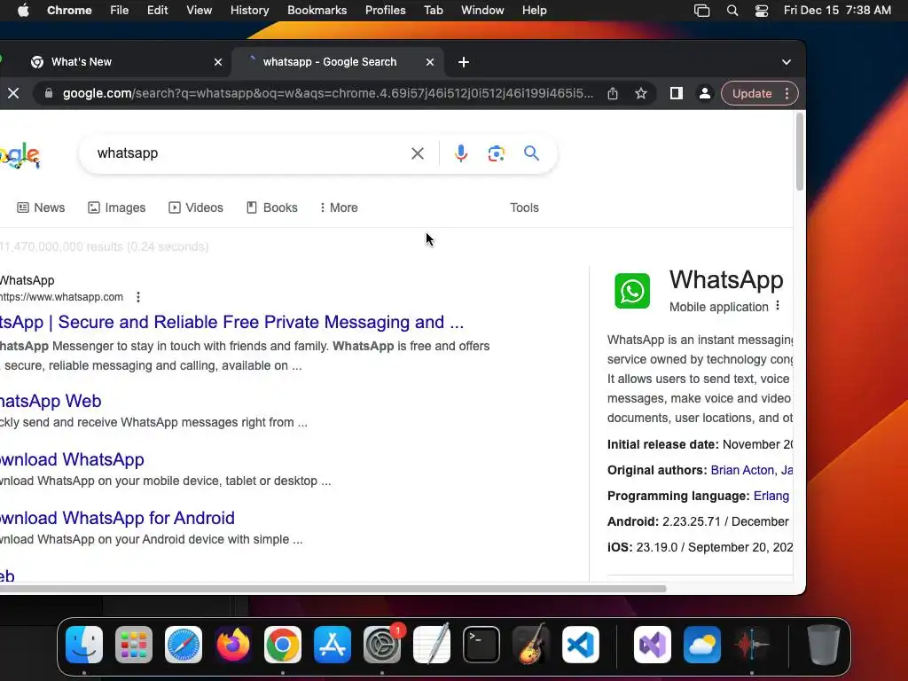Open the search Tools button
The height and width of the screenshot is (681, 908).
[524, 207]
